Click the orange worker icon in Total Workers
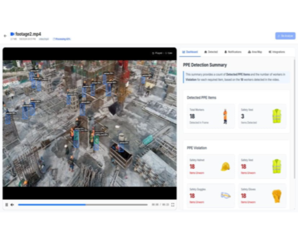This screenshot has width=298, height=240. (225, 116)
